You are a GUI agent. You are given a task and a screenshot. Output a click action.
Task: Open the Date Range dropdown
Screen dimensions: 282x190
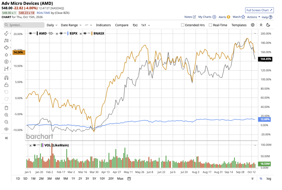pos(71,25)
